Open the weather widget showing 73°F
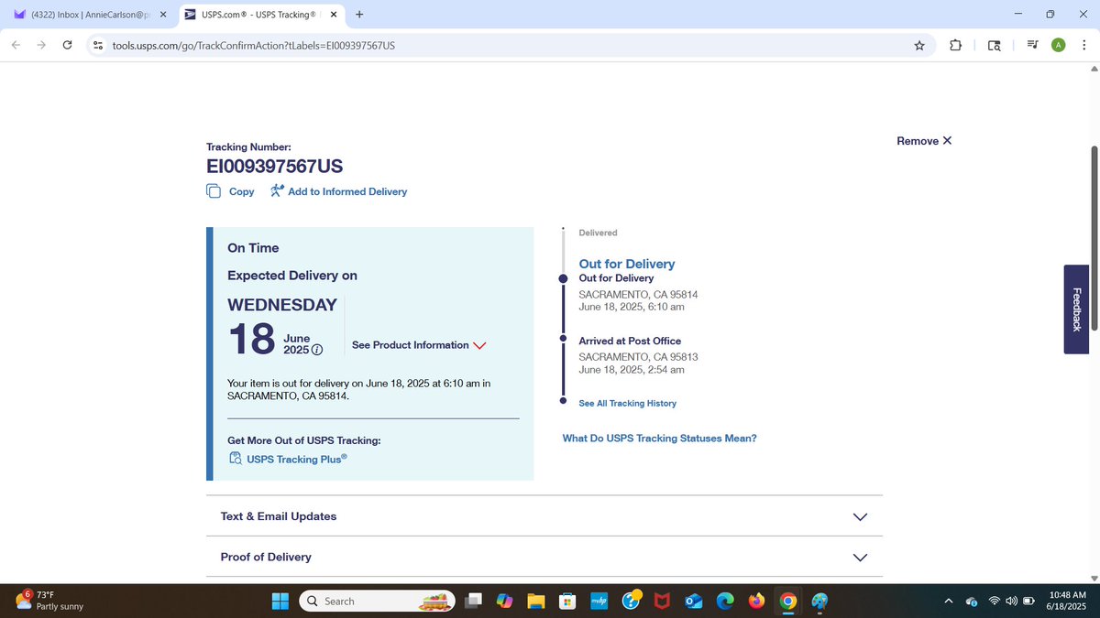Viewport: 1100px width, 618px height. tap(50, 601)
